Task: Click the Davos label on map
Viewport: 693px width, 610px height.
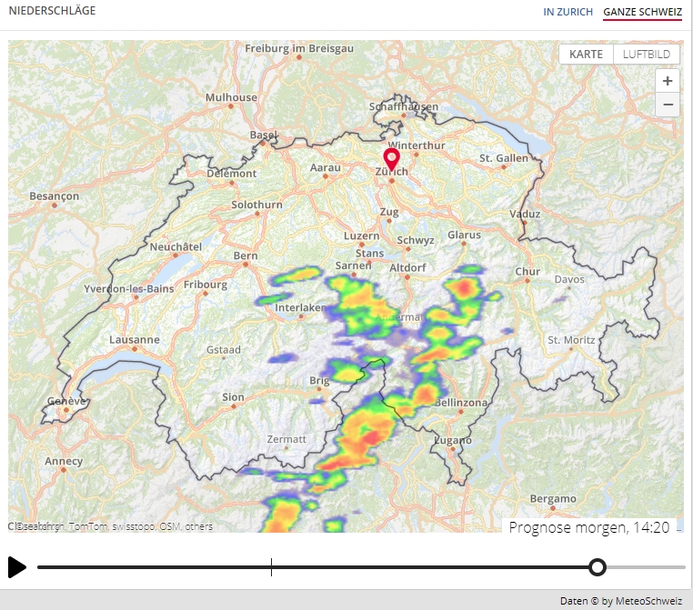Action: [x=569, y=279]
